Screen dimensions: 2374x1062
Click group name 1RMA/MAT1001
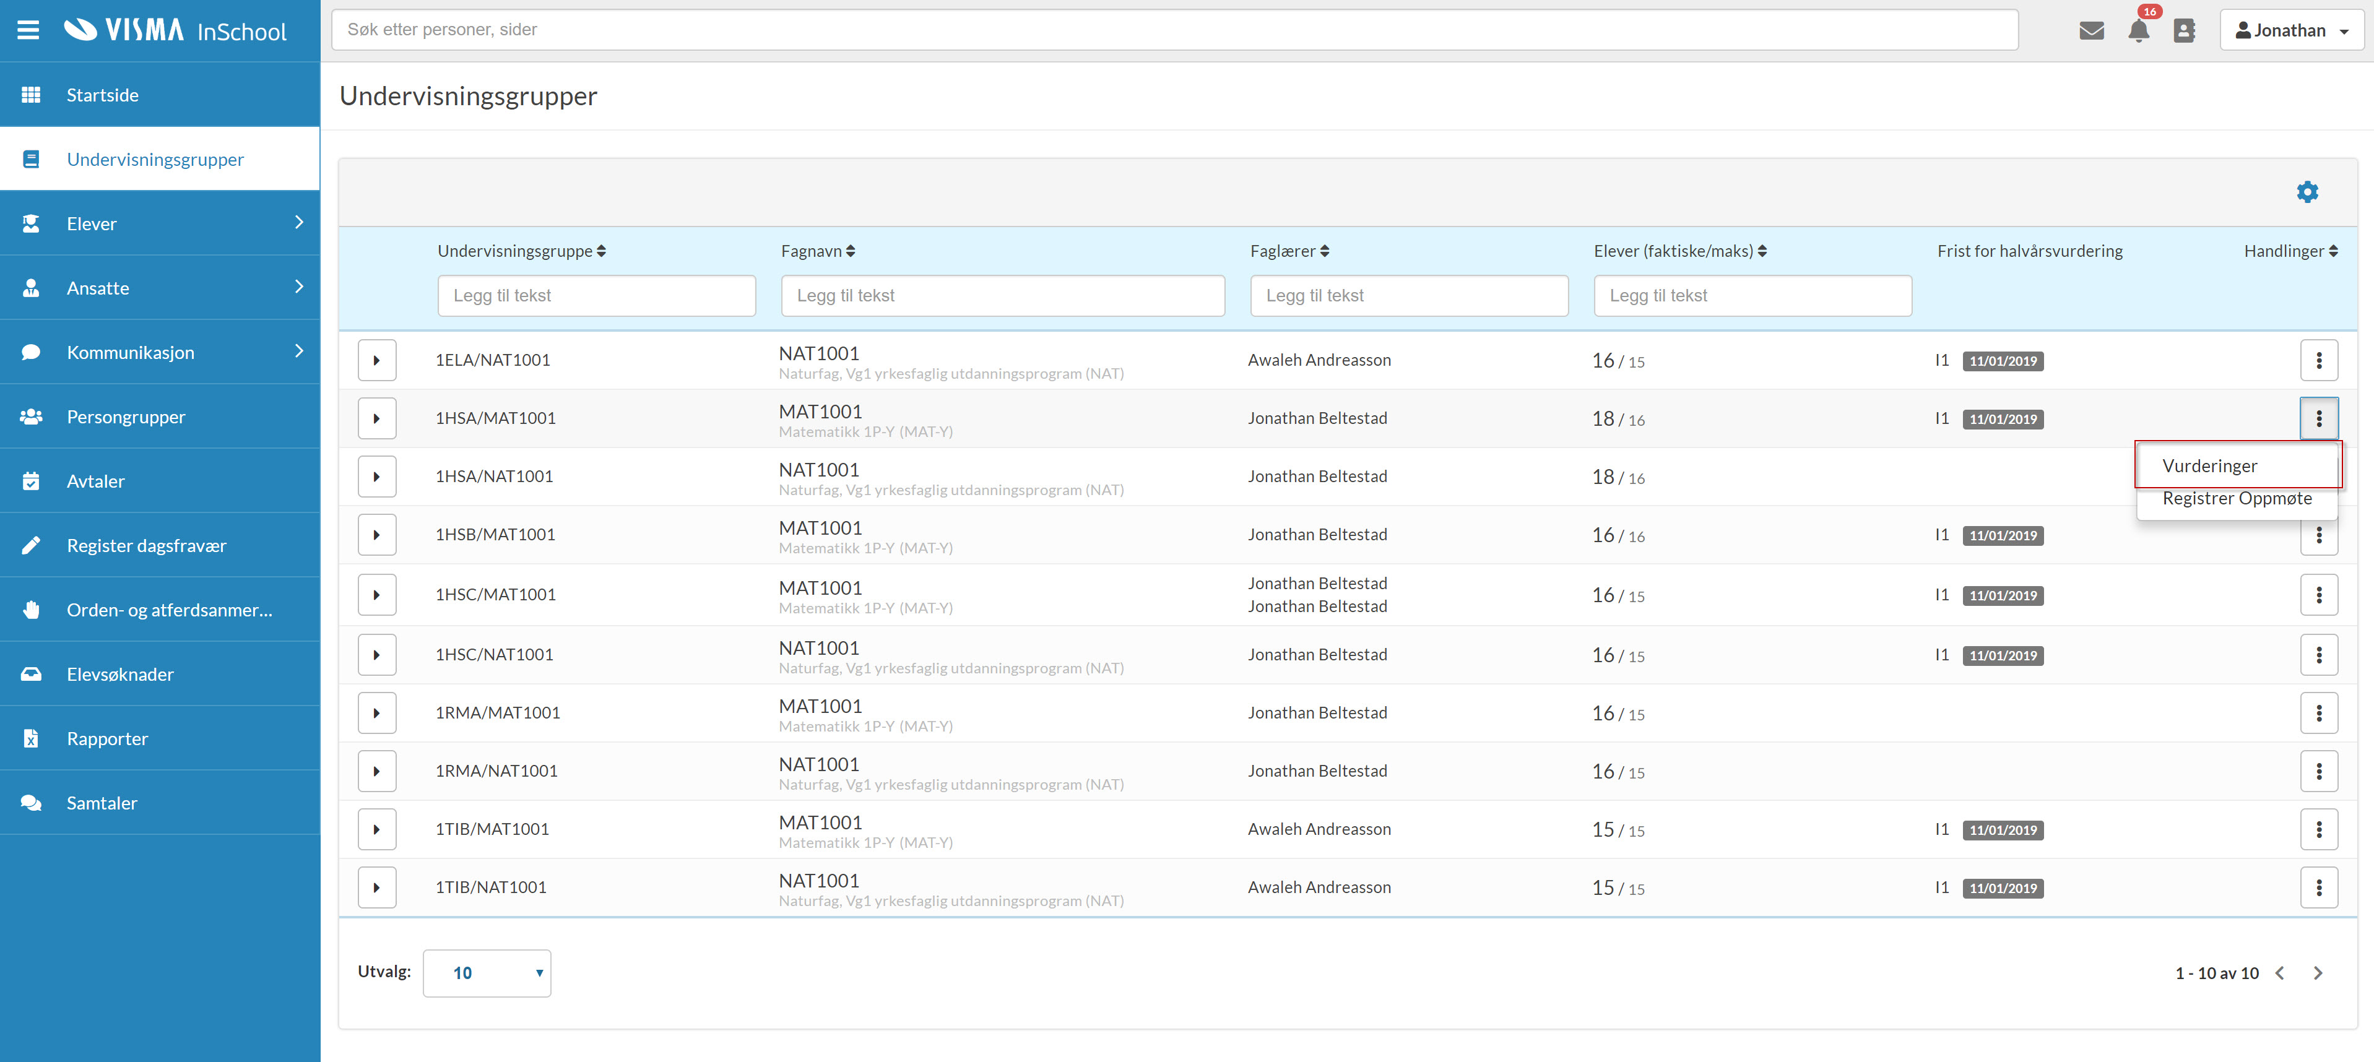click(498, 712)
